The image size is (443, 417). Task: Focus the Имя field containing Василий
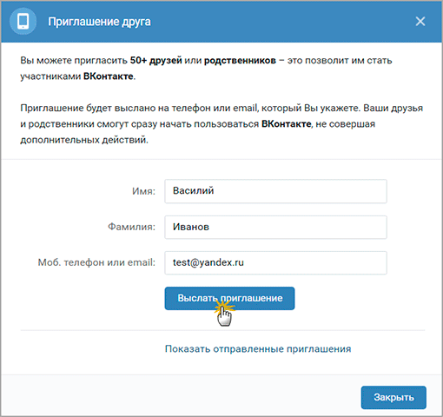pos(275,191)
